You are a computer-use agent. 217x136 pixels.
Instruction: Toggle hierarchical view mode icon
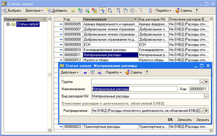103,10
